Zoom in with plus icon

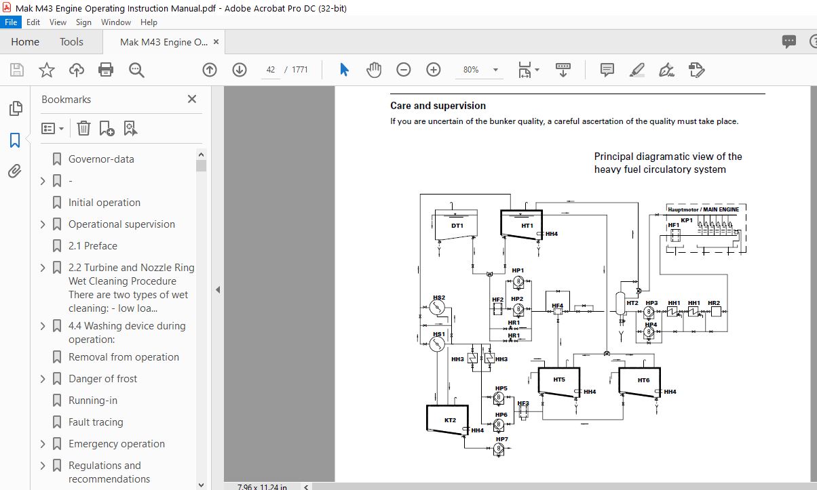434,70
